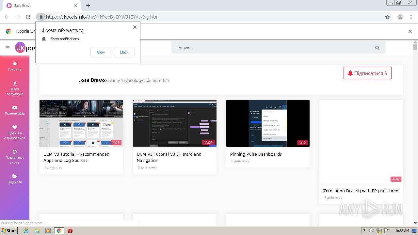Bookmark this page with the star
The image size is (418, 235).
coord(387,17)
